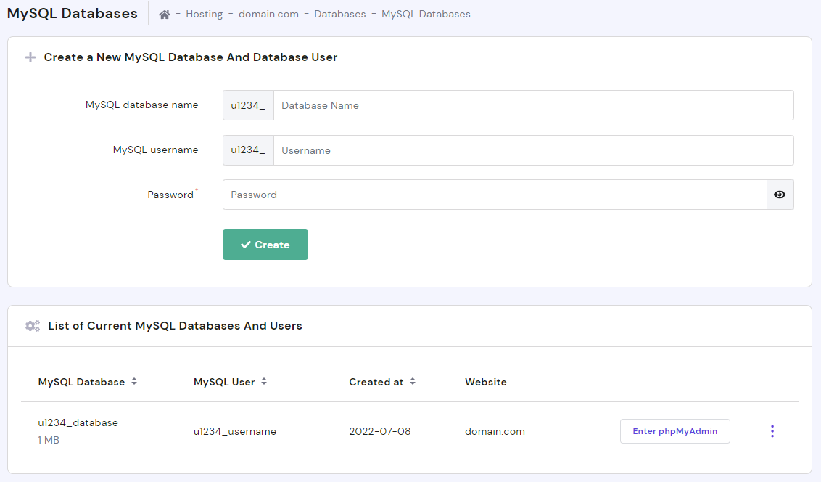This screenshot has width=821, height=482.
Task: Navigate to Databases via breadcrumb
Action: click(339, 14)
